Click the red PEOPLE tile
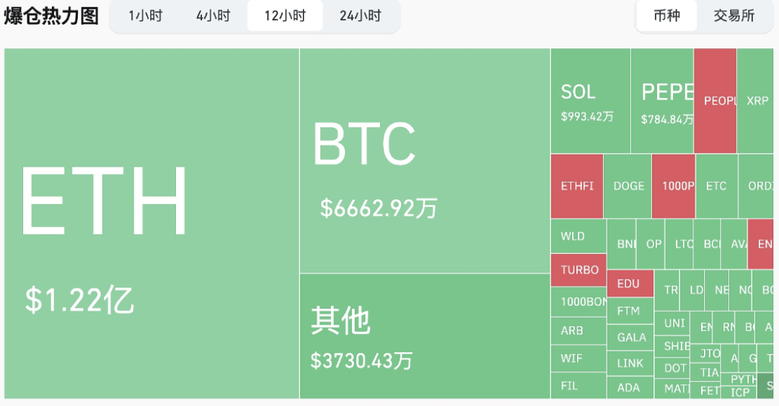Screen dimensions: 779x406 coord(715,101)
